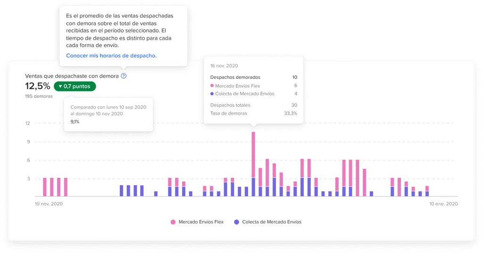
Task: Click the y-axis label 12
Action: click(x=28, y=123)
